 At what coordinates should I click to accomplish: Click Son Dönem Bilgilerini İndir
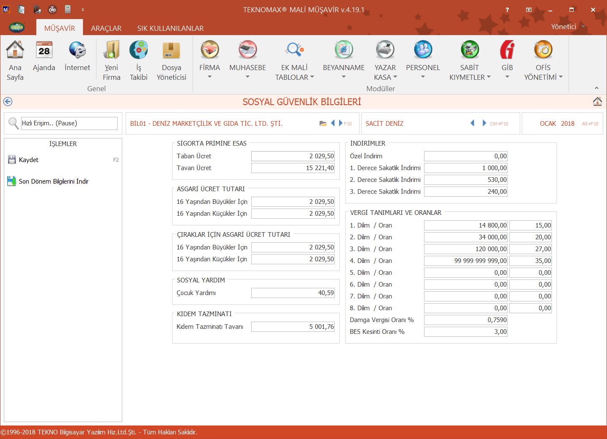click(x=54, y=182)
